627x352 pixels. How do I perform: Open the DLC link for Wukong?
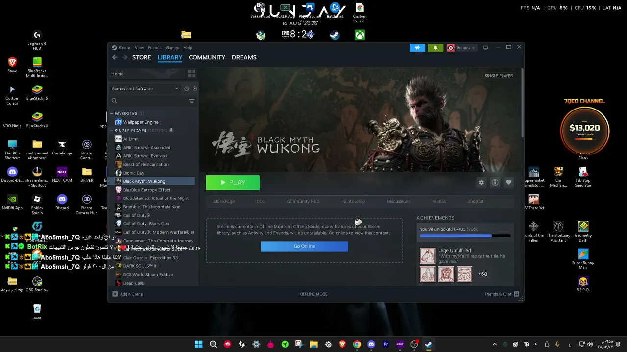(x=261, y=201)
